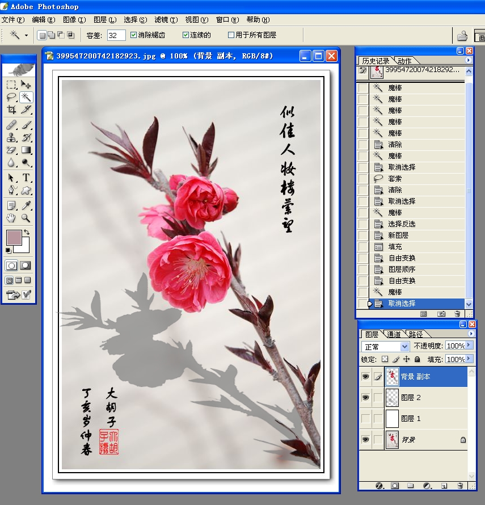Select the Lasso tool

(11, 97)
